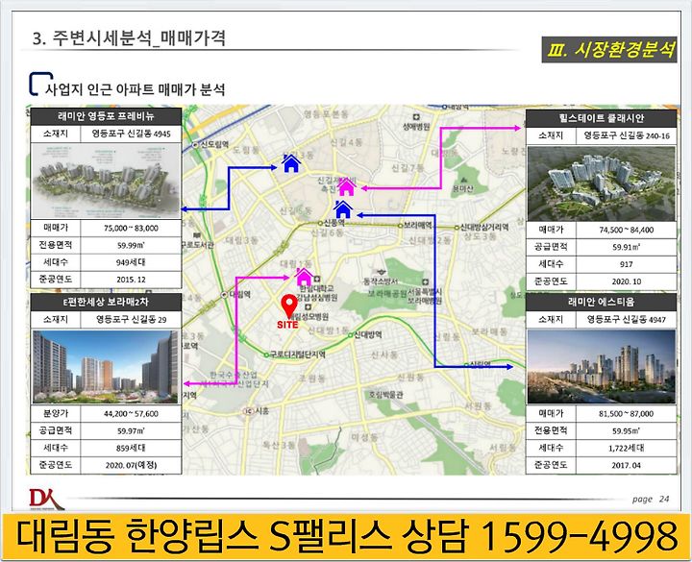Click the 용마산 mountain icon on map

463,180
